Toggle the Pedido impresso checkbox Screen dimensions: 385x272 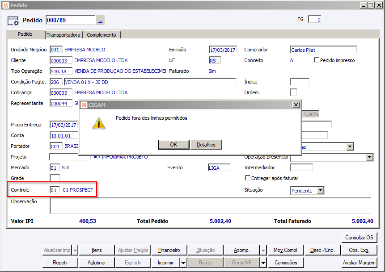317,60
